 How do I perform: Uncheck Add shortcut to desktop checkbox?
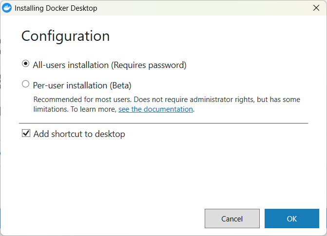coord(26,133)
